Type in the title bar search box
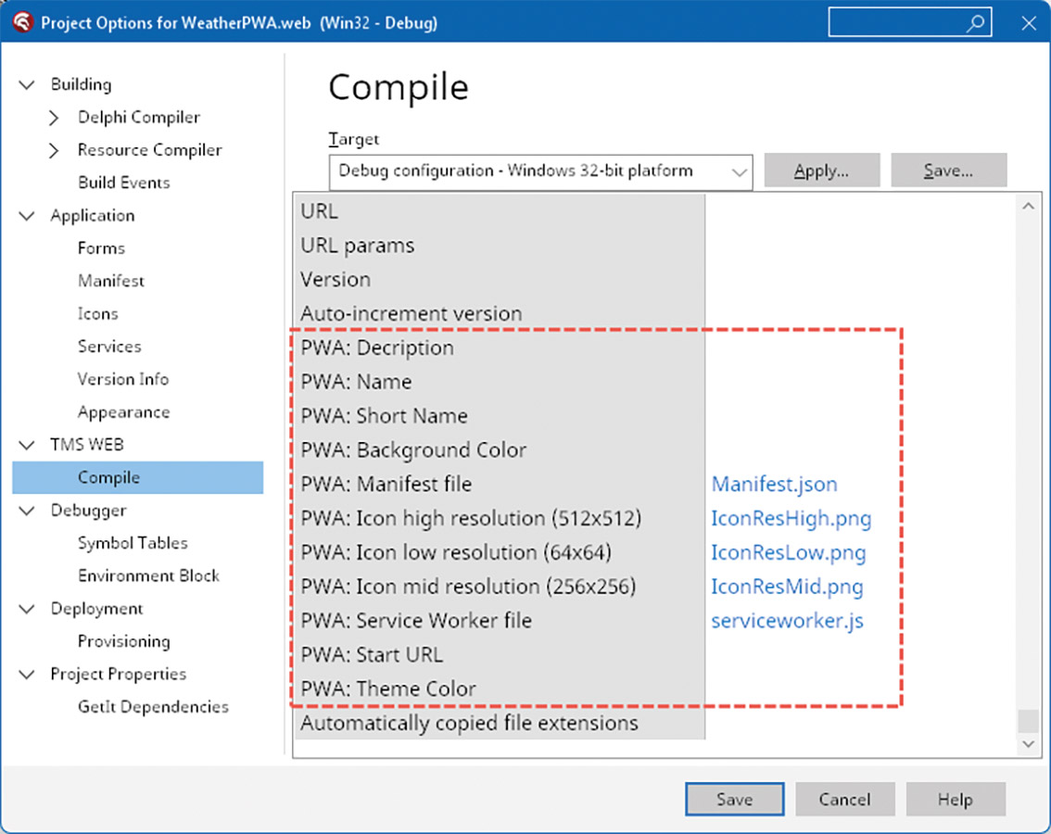The image size is (1051, 834). point(894,23)
